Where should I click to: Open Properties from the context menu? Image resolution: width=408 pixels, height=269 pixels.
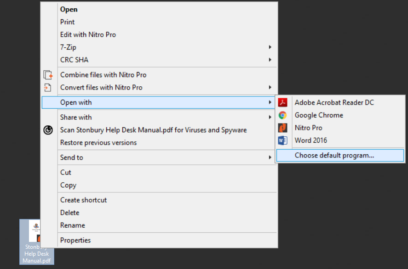tap(159, 240)
